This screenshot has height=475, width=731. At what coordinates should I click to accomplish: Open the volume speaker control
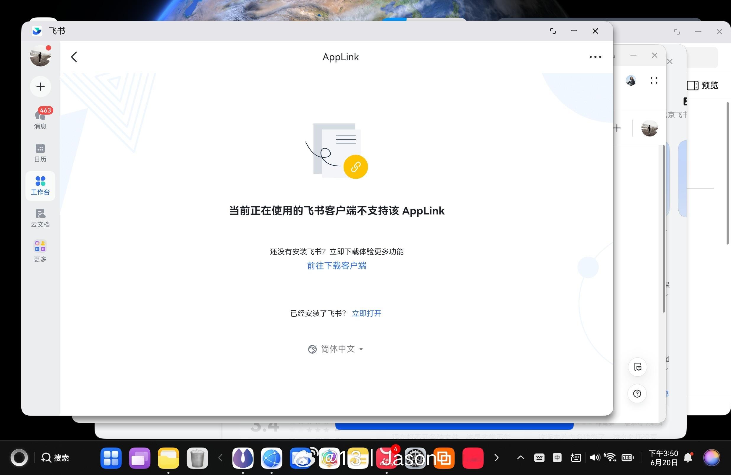[595, 458]
